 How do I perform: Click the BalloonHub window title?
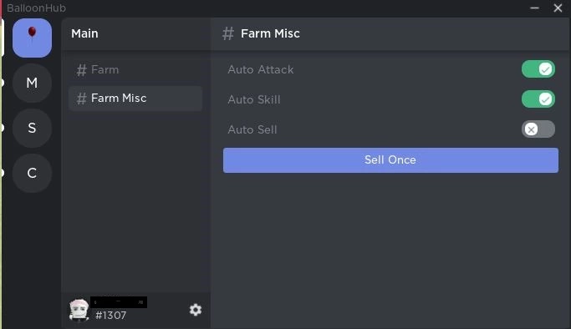point(37,8)
